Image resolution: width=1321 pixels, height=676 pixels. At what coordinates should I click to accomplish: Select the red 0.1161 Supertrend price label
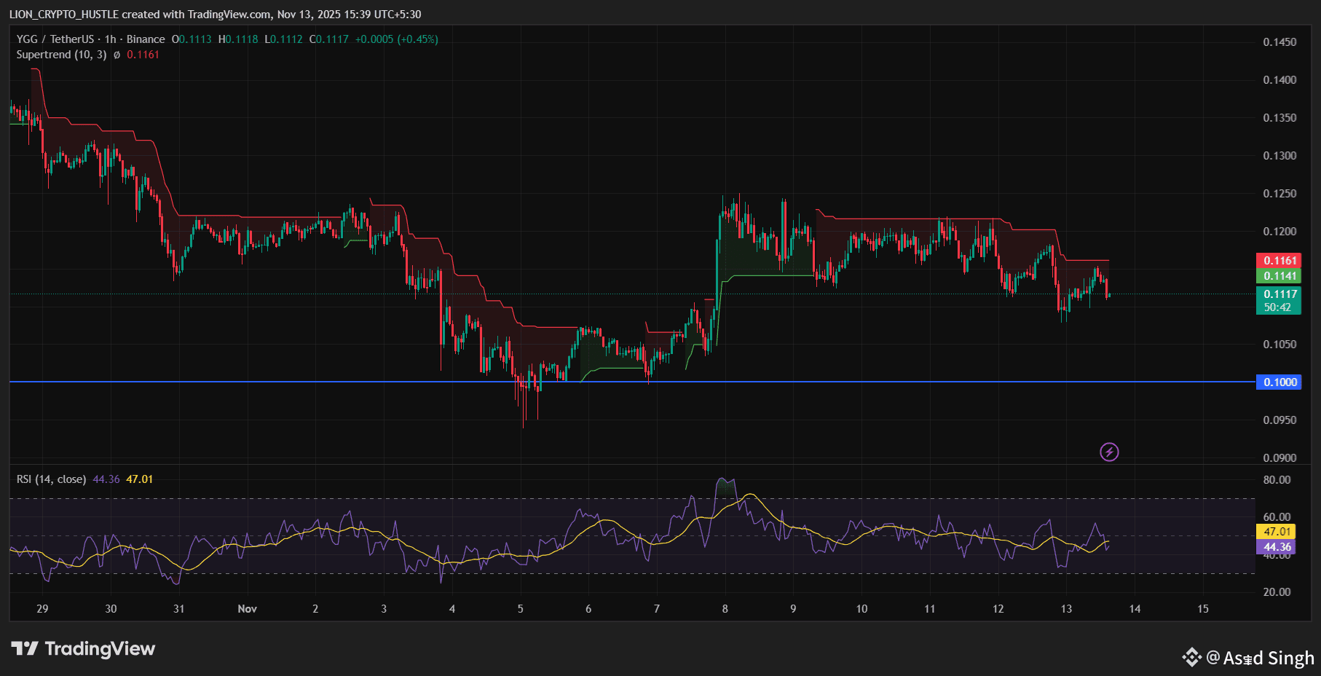click(x=1278, y=261)
